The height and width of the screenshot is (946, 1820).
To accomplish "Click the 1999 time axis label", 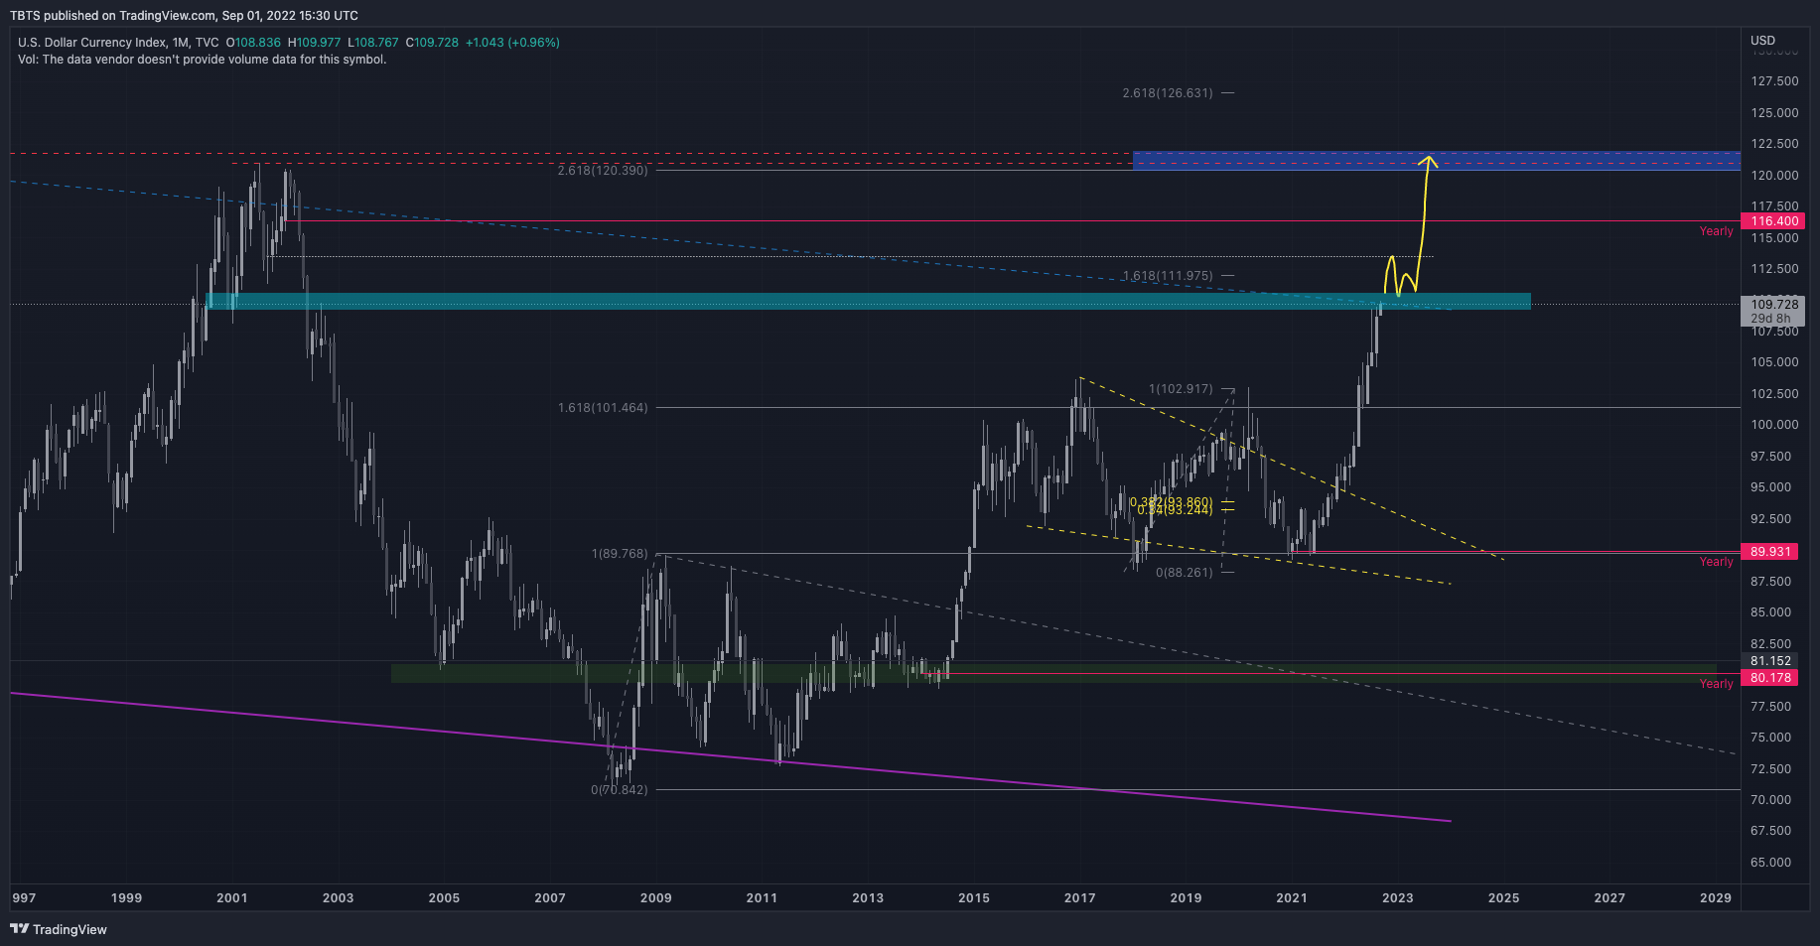I will pyautogui.click(x=126, y=898).
